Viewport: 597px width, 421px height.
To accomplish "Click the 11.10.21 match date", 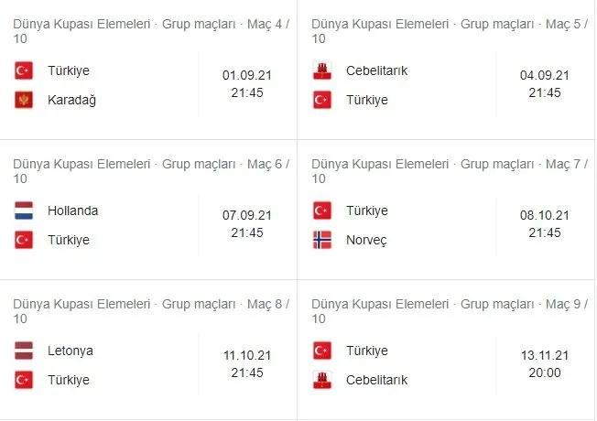I will click(246, 356).
